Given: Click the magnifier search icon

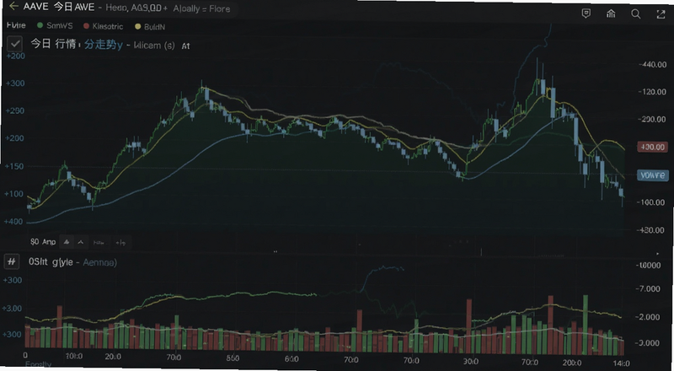Looking at the screenshot, I should coord(636,14).
